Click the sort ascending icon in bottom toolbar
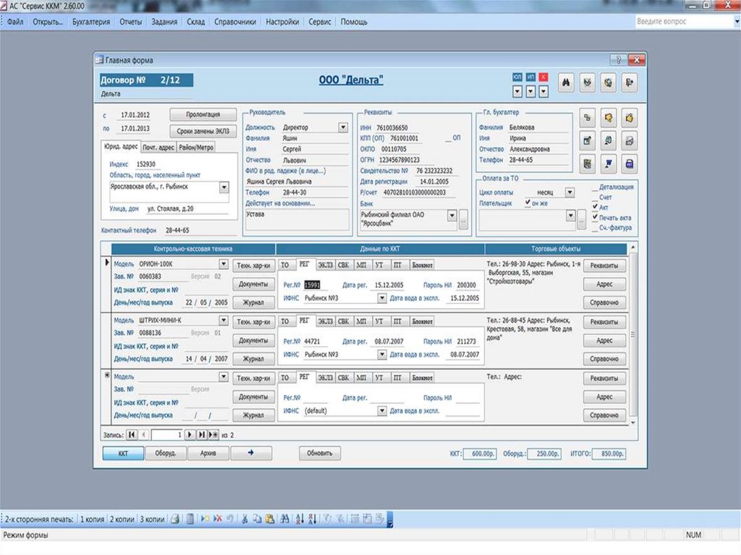 pyautogui.click(x=299, y=519)
